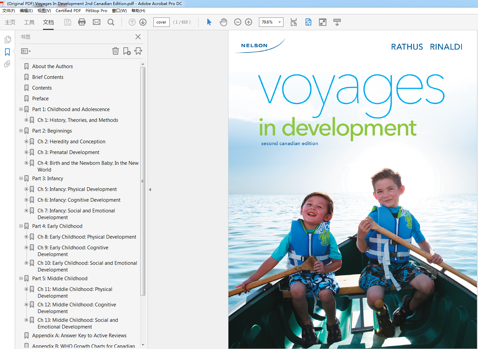The height and width of the screenshot is (349, 478).
Task: Open the 窗口(W) menu
Action: [119, 11]
